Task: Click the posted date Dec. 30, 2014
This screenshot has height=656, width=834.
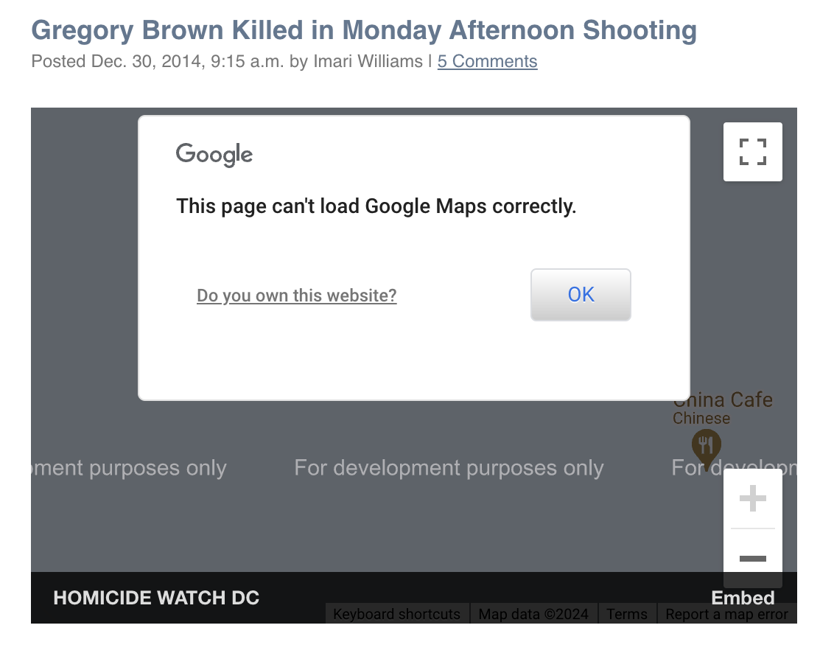Action: (x=147, y=61)
